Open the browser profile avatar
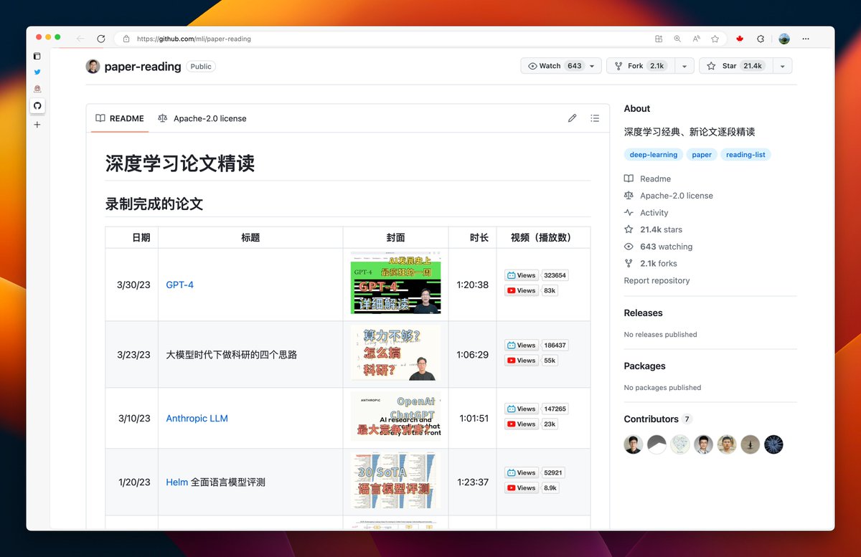The width and height of the screenshot is (861, 557). [784, 39]
